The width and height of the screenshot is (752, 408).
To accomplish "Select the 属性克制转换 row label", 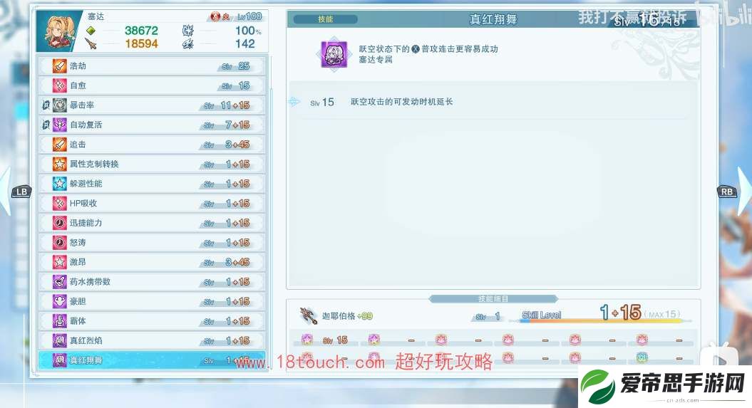I will [94, 164].
